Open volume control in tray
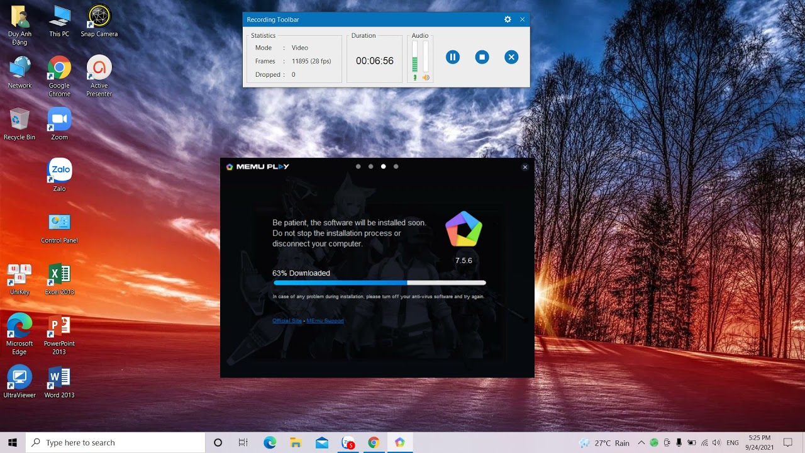Screen dimensions: 805x453 716,443
